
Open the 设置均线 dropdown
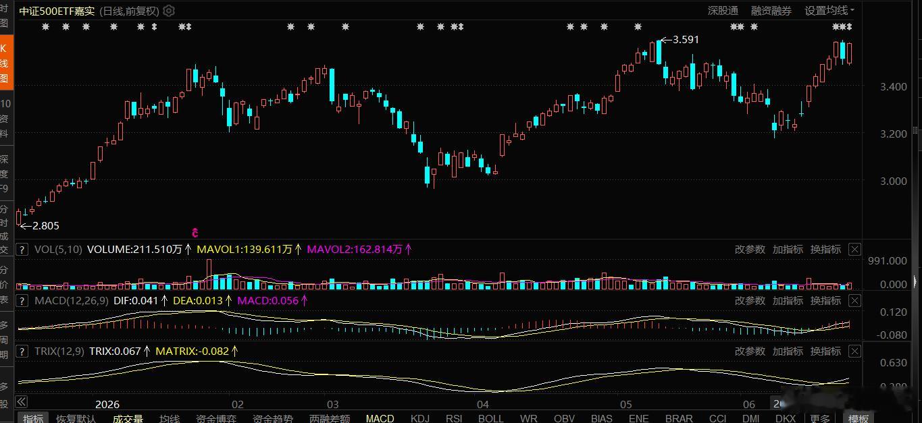pyautogui.click(x=829, y=11)
